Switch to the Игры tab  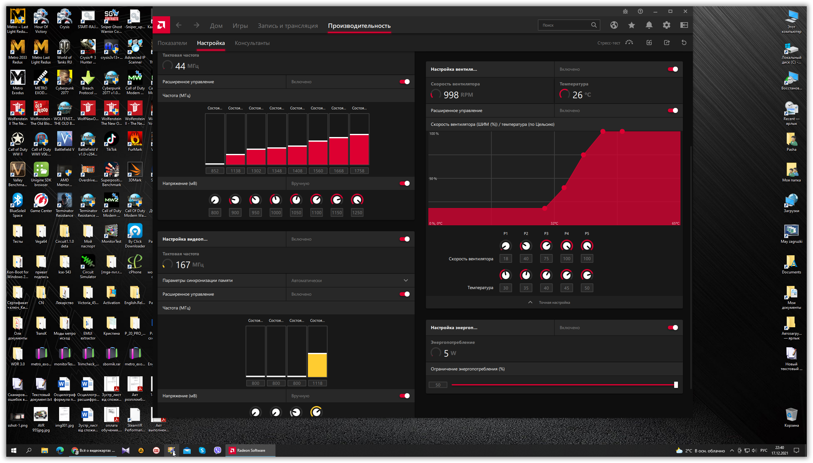[240, 26]
